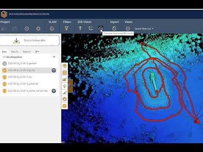Screen dimensions: 203x152
Task: Toggle visibility eye for the go-traj file
Action: pyautogui.click(x=54, y=70)
